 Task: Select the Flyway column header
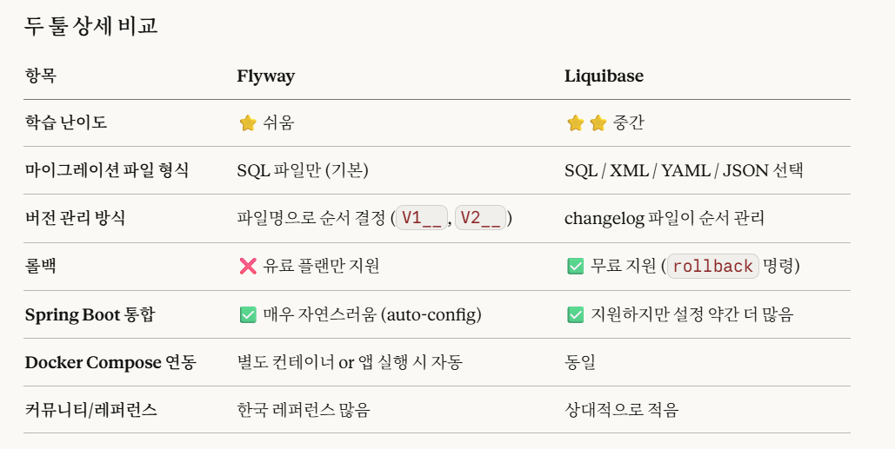(265, 76)
